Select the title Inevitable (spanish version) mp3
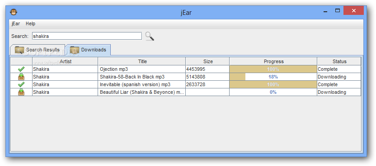Screen dimensions: 376x166 135,84
